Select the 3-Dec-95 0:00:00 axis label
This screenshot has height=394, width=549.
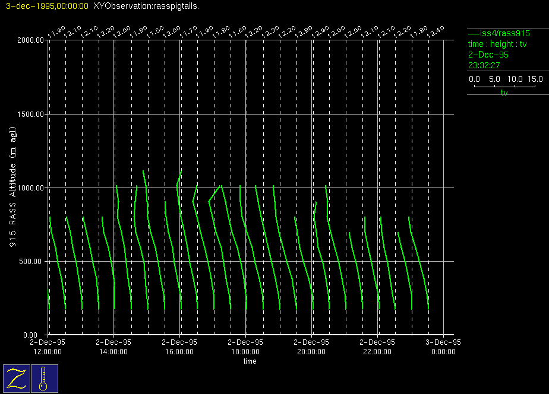(443, 347)
